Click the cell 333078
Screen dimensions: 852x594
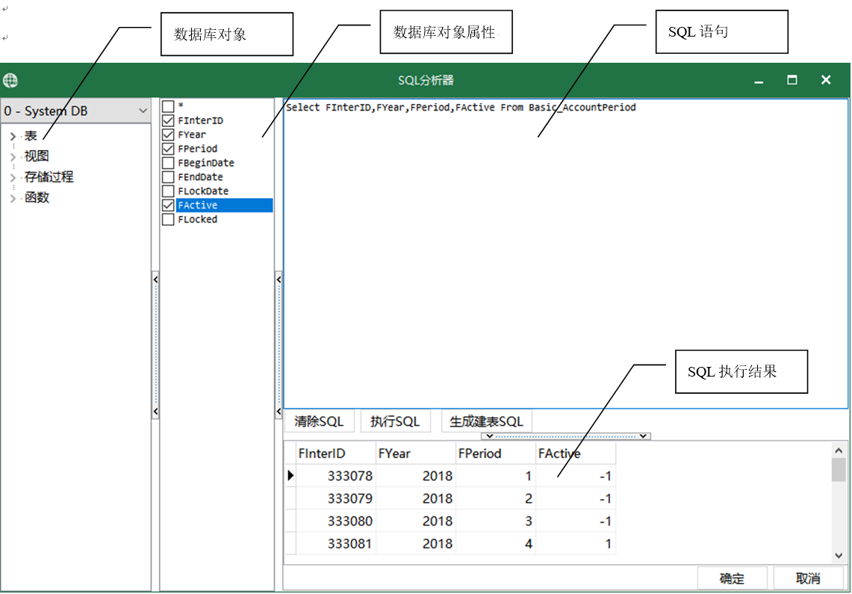point(336,476)
